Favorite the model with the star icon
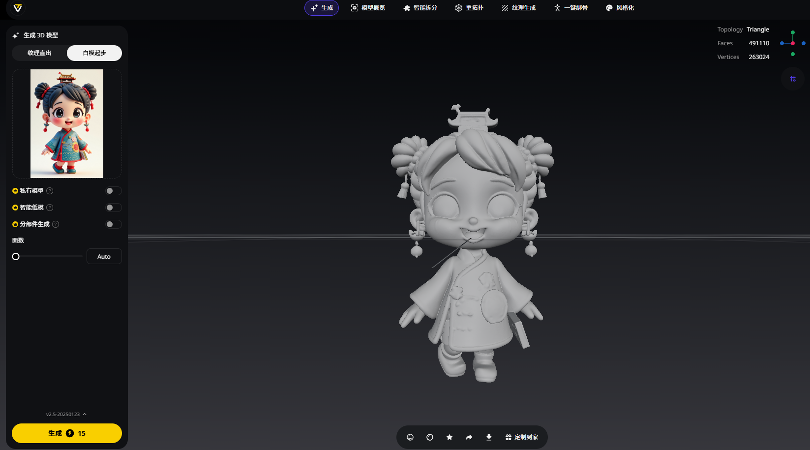The width and height of the screenshot is (810, 450). coord(450,437)
